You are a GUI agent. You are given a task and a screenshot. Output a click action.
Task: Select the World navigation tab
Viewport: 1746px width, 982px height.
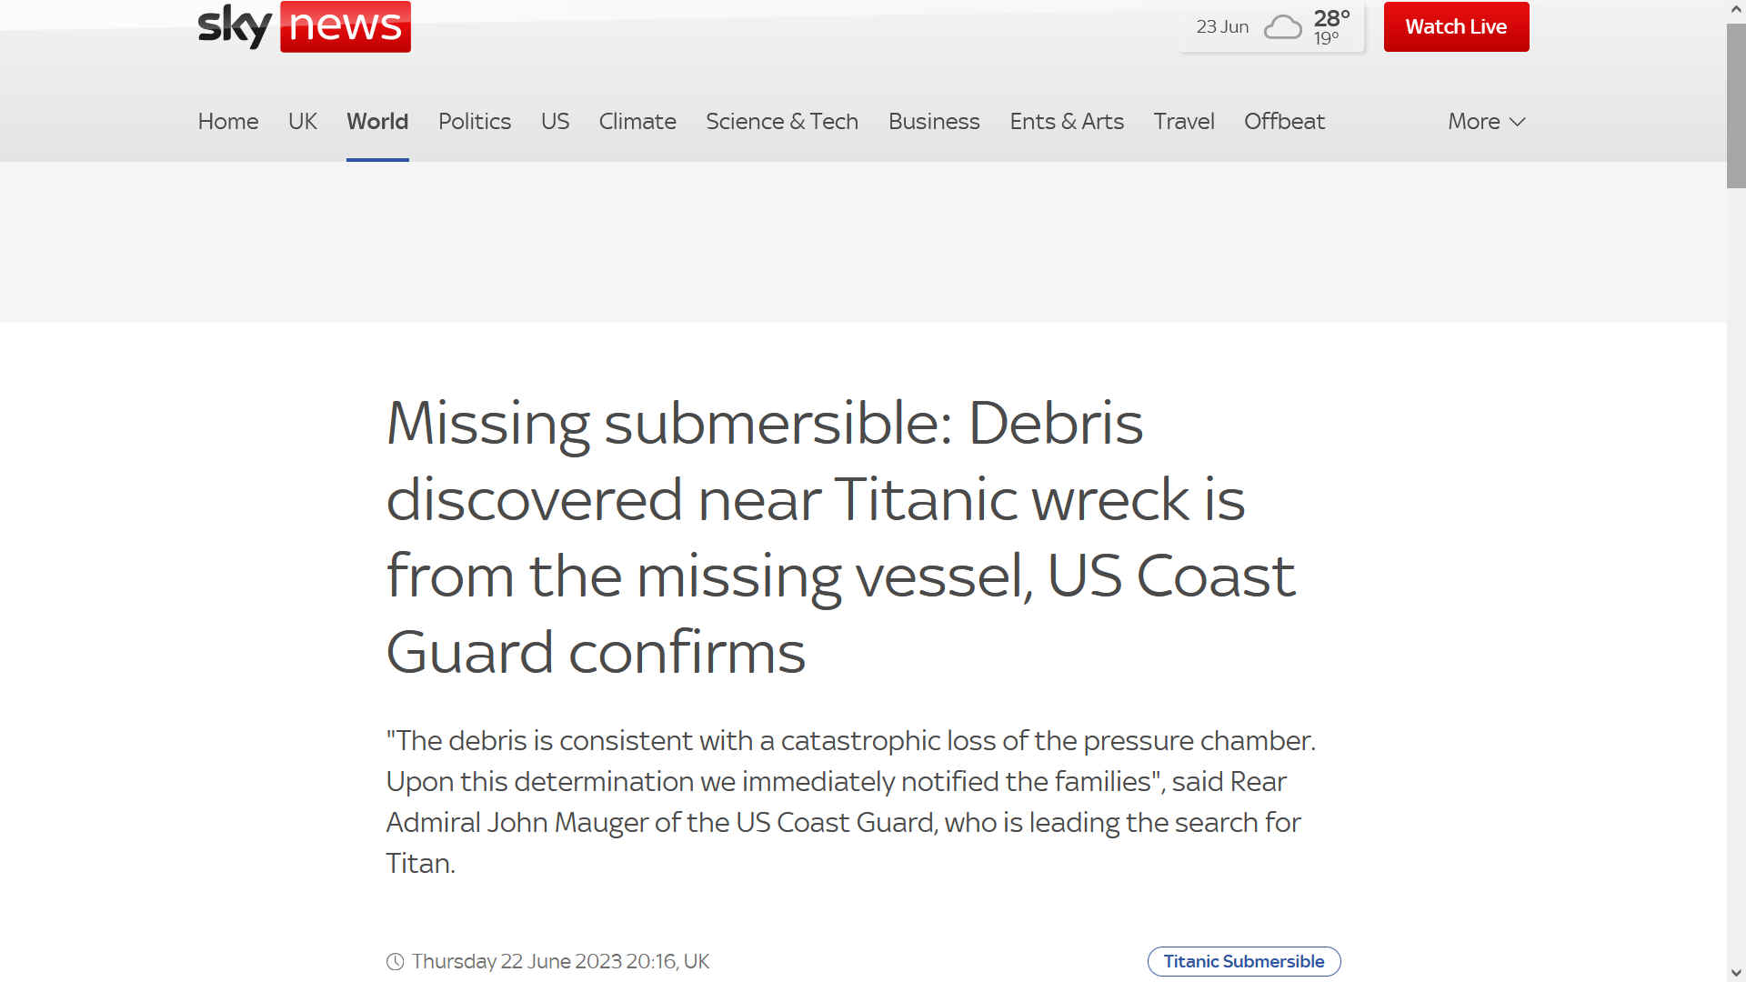pyautogui.click(x=376, y=122)
